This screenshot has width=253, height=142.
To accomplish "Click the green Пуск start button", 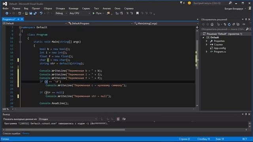I will tap(97, 13).
